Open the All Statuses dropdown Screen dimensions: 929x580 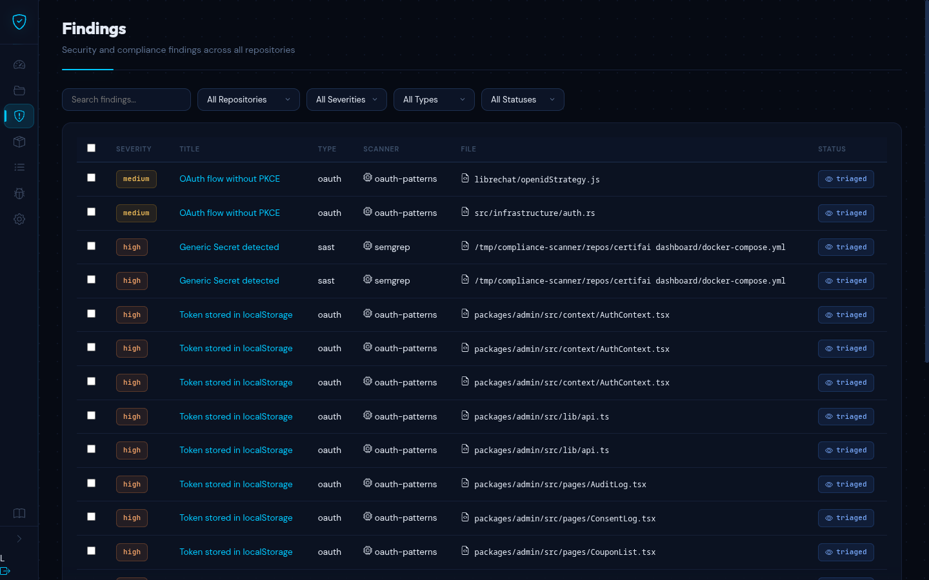click(522, 100)
